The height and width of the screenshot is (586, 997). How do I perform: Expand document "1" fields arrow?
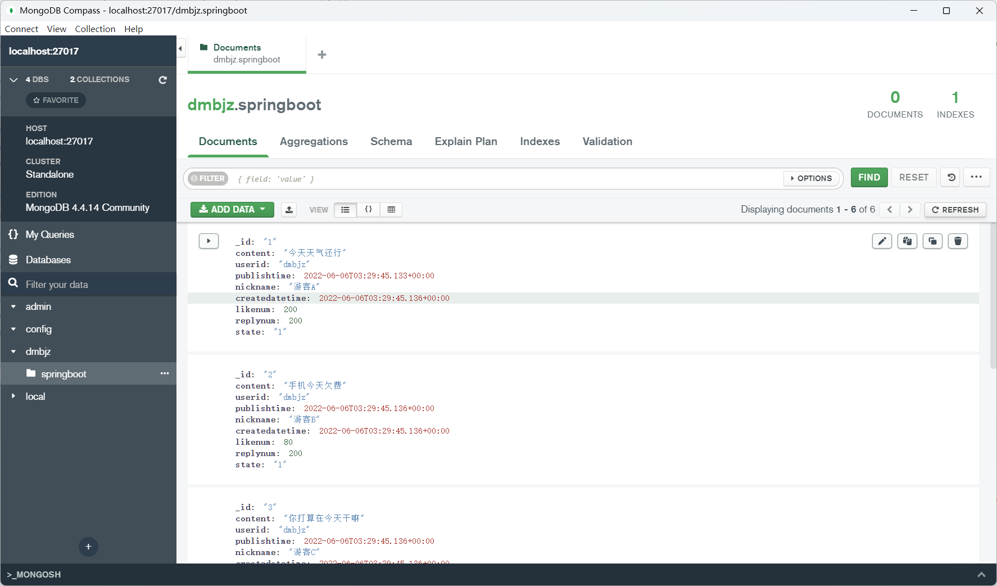209,241
